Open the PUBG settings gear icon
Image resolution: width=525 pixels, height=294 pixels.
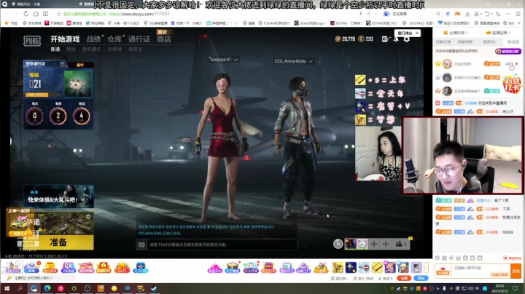click(x=406, y=39)
